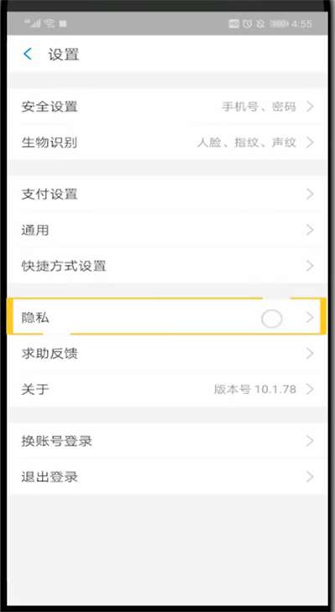This screenshot has height=612, width=335.
Task: Select the 通用 general option
Action: [x=167, y=230]
